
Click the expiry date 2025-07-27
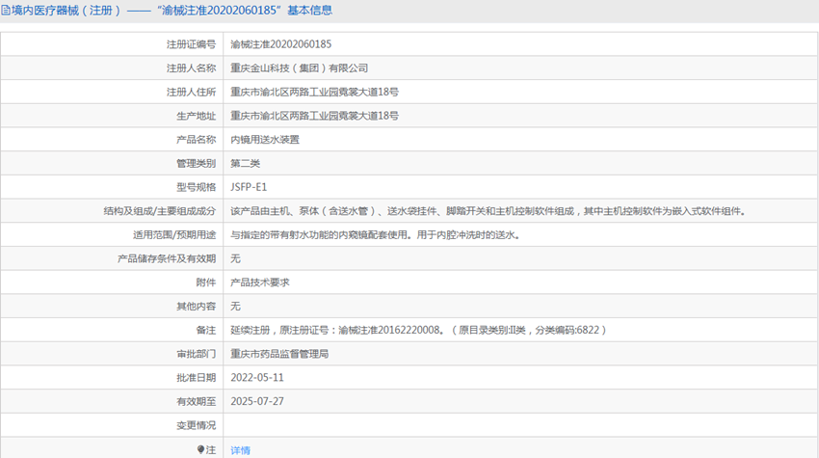(257, 401)
